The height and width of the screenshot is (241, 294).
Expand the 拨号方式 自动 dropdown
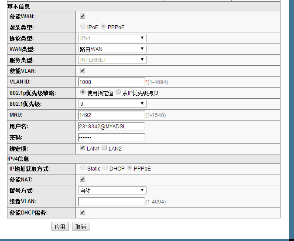pyautogui.click(x=112, y=191)
